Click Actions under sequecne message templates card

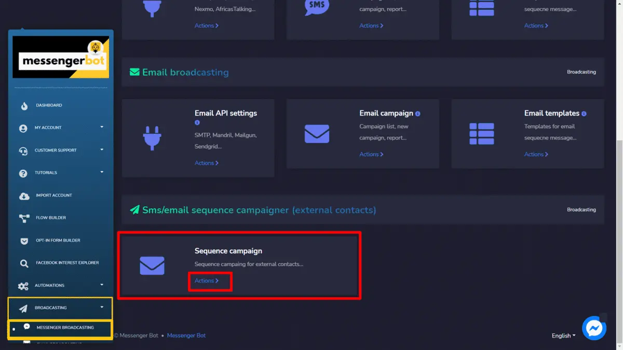[536, 25]
